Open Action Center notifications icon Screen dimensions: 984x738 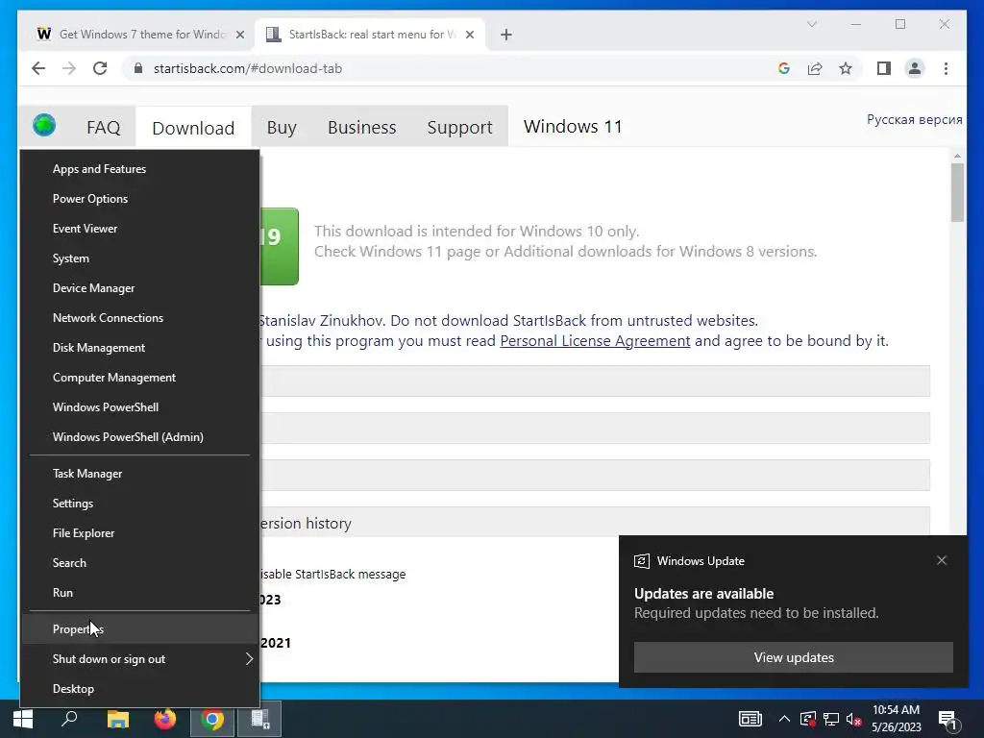pos(947,720)
